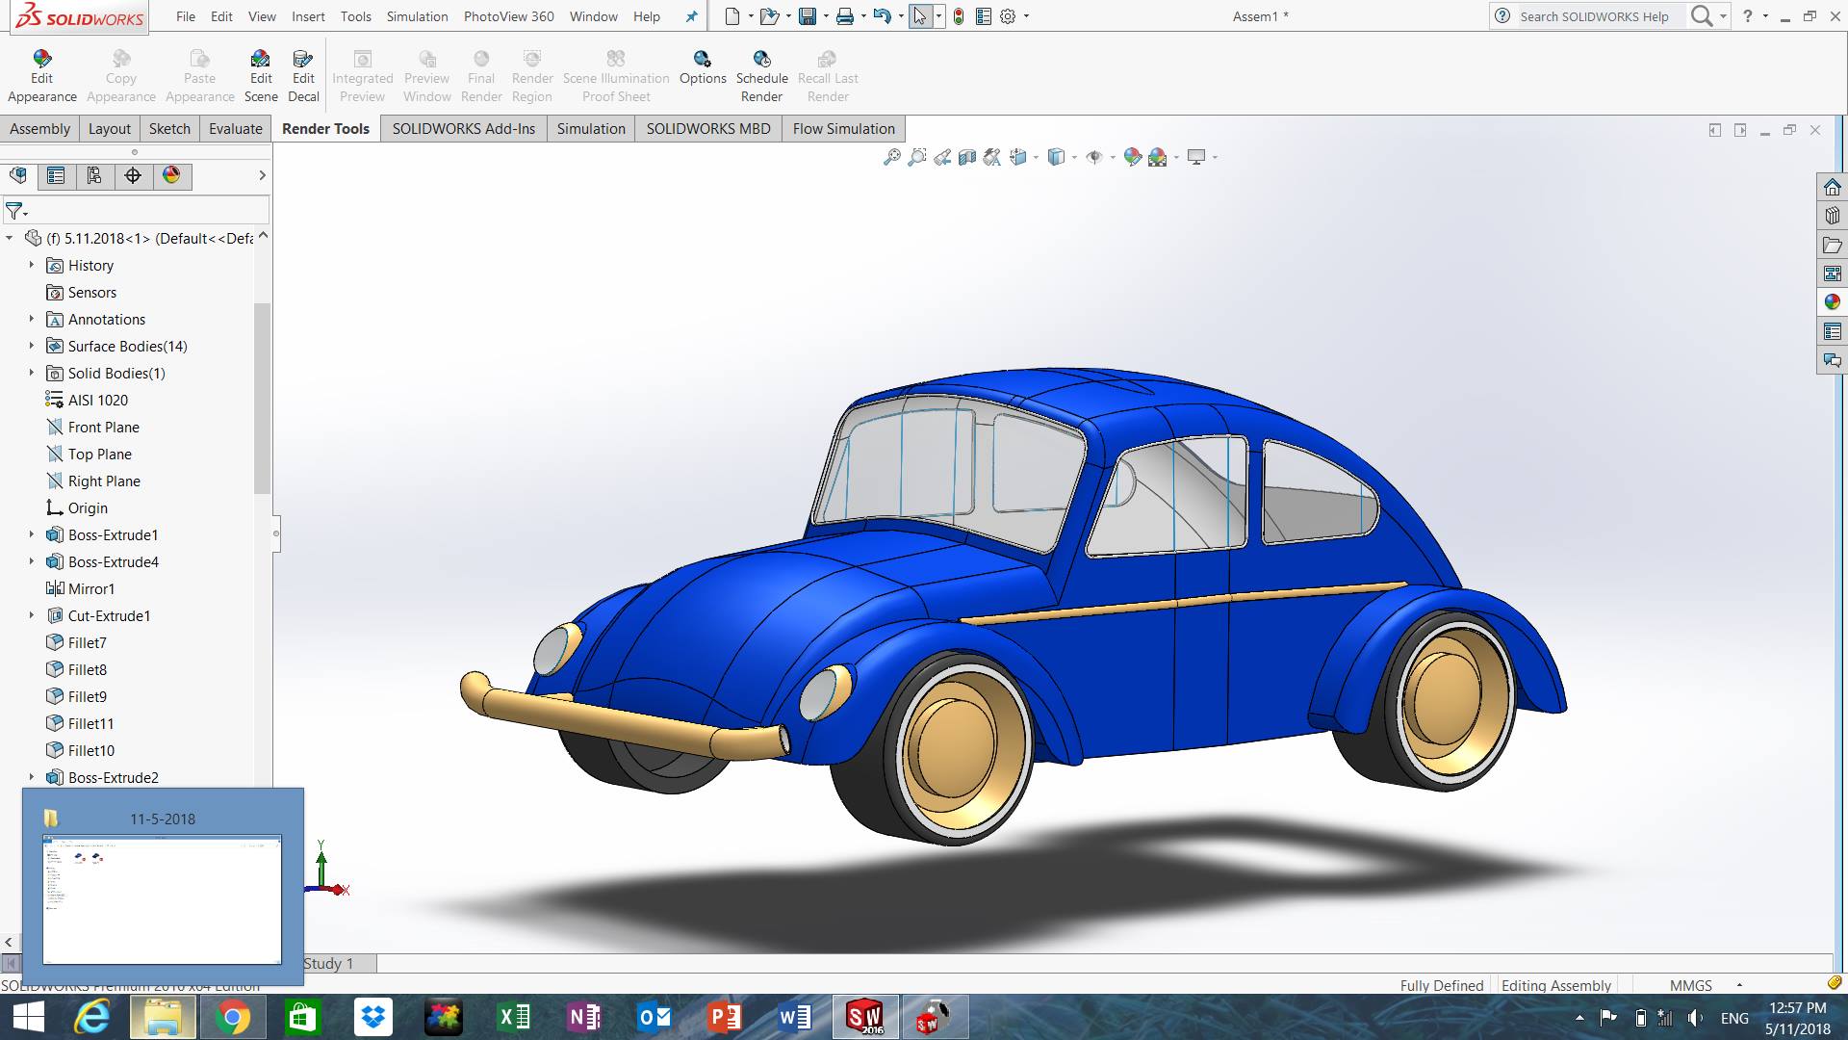Switch to the Evaluate tab
This screenshot has width=1848, height=1040.
[235, 129]
